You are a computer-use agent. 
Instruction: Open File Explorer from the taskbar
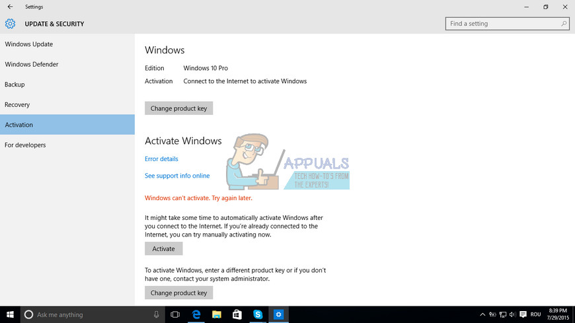click(x=217, y=314)
